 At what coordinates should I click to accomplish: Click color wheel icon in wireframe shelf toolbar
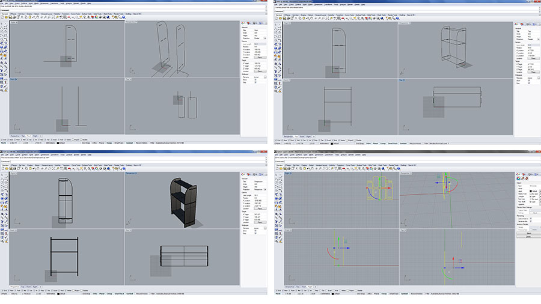click(370, 18)
